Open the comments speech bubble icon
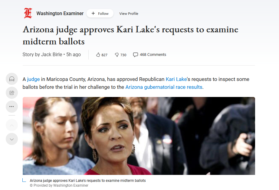 pos(135,55)
